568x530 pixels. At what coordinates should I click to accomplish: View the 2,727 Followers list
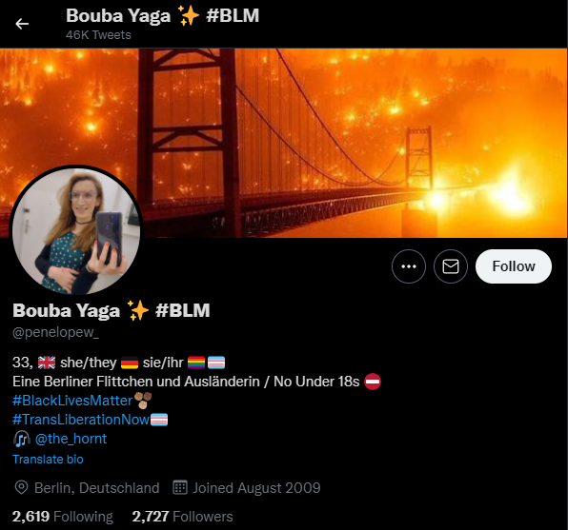pos(182,517)
